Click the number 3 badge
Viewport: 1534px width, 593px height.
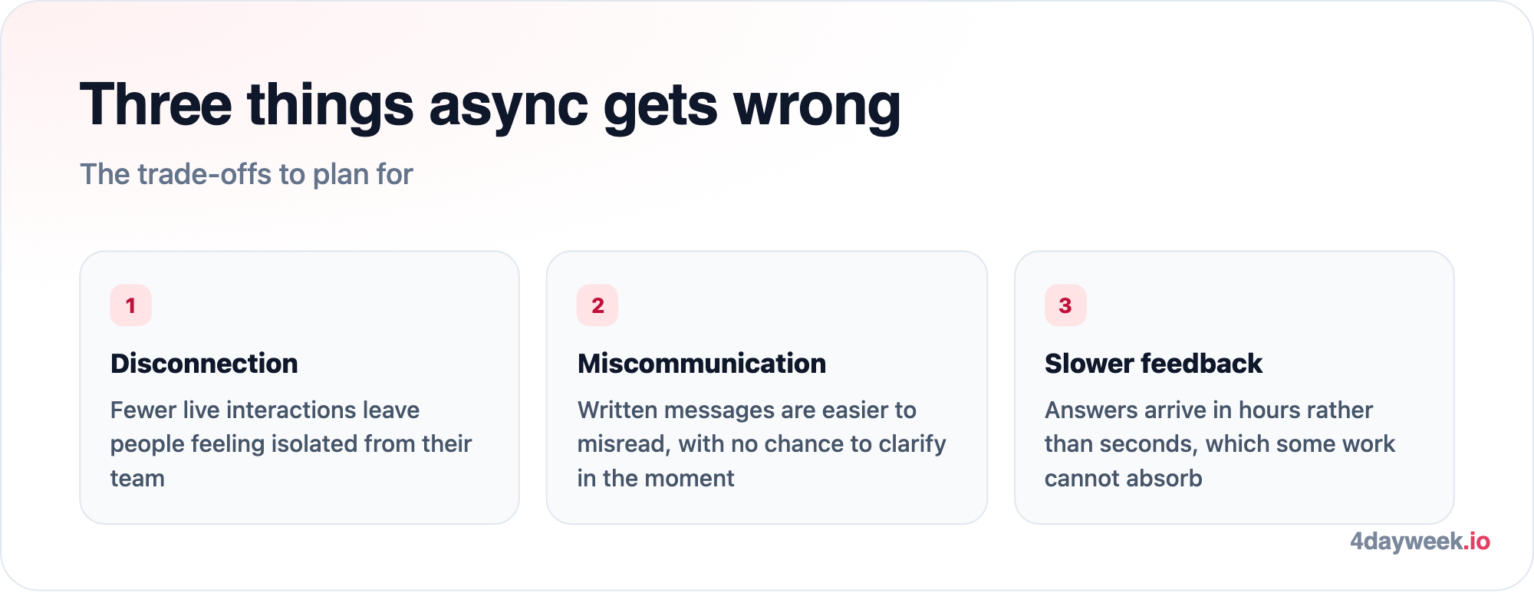click(1065, 305)
